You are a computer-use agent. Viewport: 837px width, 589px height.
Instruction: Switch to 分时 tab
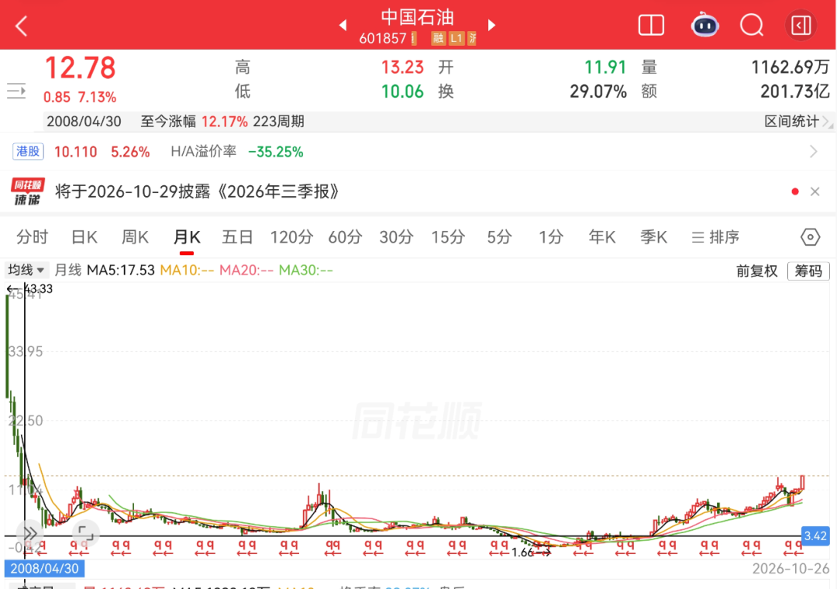point(32,236)
